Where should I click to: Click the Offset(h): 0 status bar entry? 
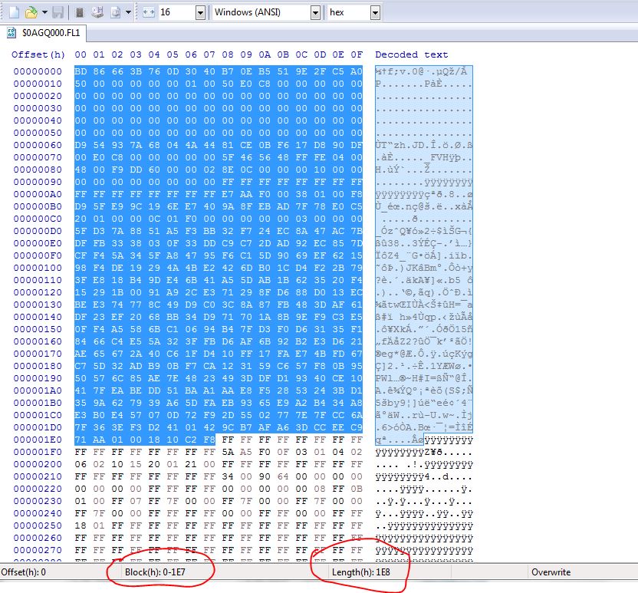[23, 572]
